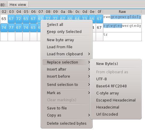Expand Load from clipboard submenu arrow

(89, 54)
